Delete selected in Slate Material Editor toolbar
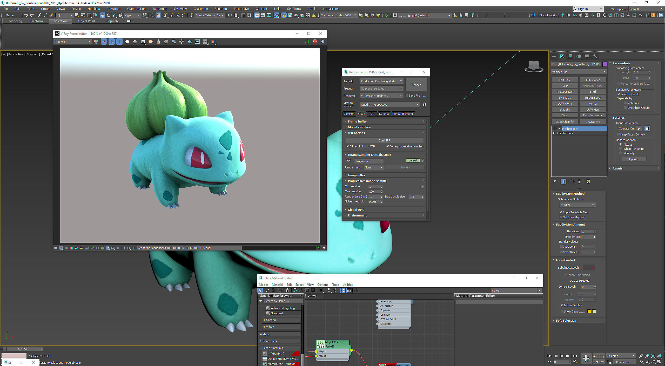This screenshot has width=665, height=366. point(287,290)
